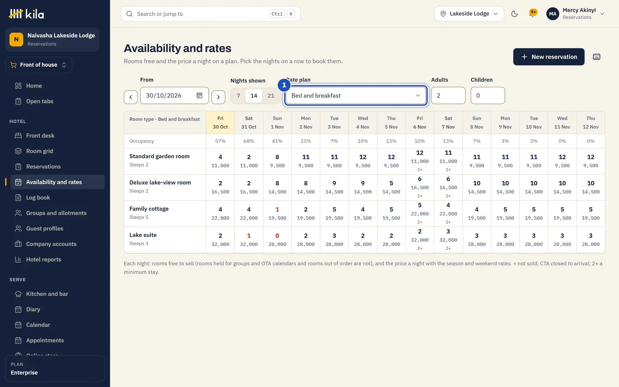Select Deluxe lake-view room Thu 5 Nov cell
619x387 pixels.
[391, 187]
